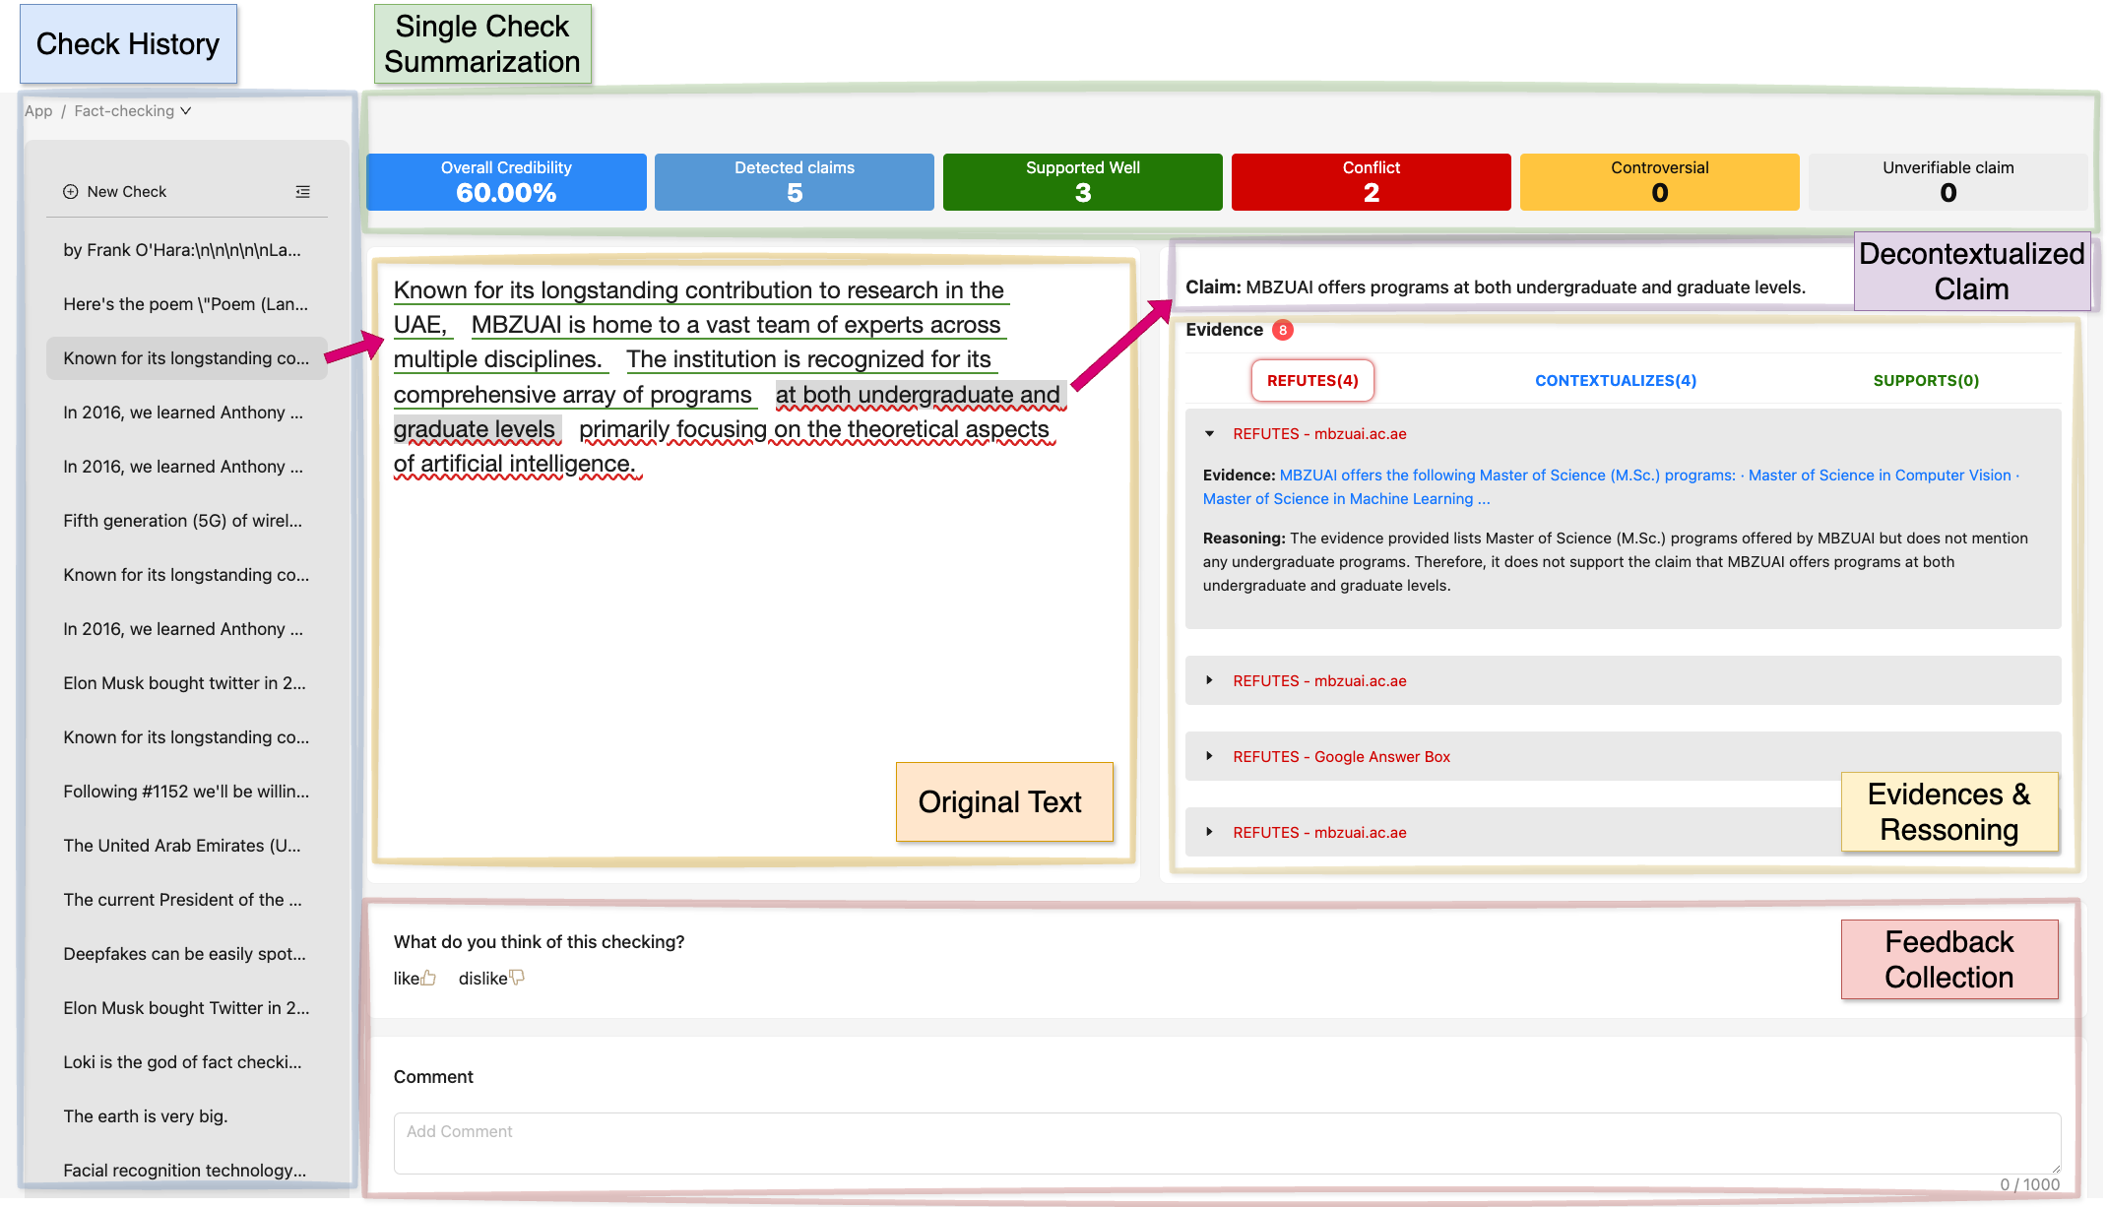
Task: Click the Evidence count badge showing 8
Action: pyautogui.click(x=1282, y=330)
